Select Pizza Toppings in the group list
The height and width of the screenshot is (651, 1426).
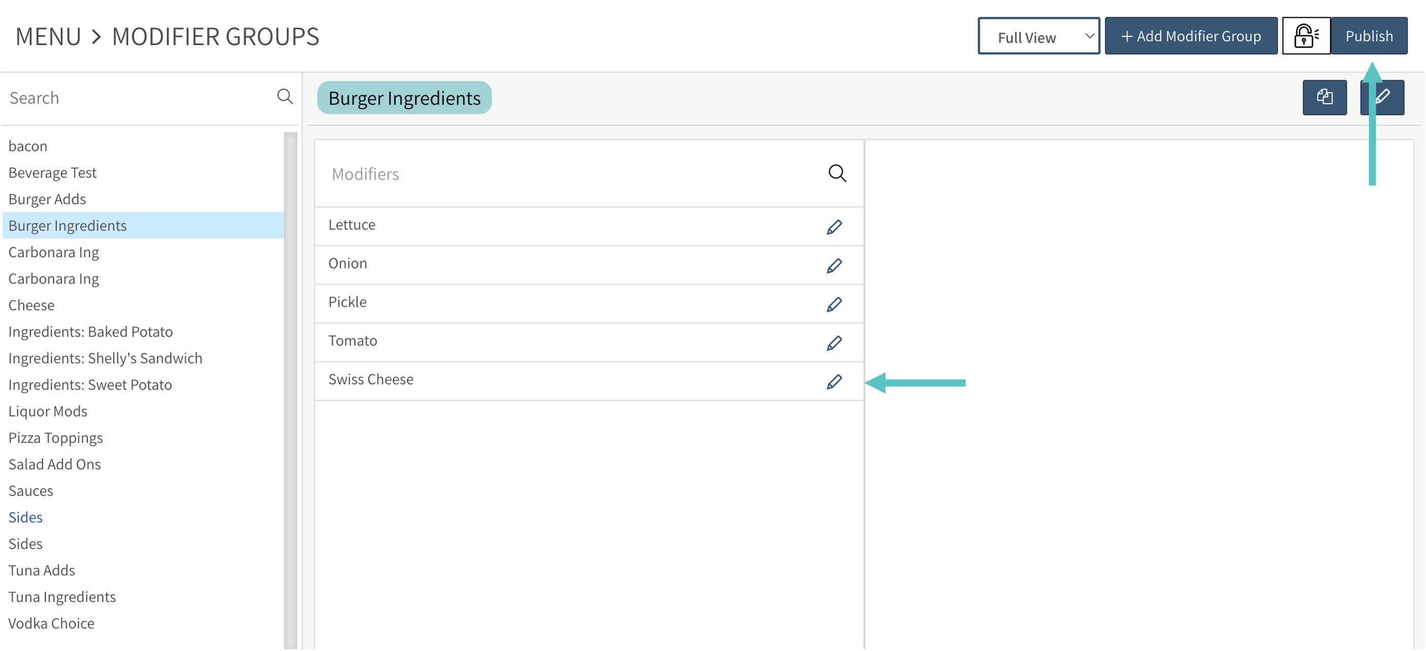(55, 437)
